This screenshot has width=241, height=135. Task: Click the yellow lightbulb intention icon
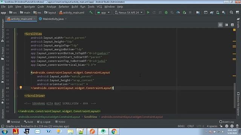[21, 87]
